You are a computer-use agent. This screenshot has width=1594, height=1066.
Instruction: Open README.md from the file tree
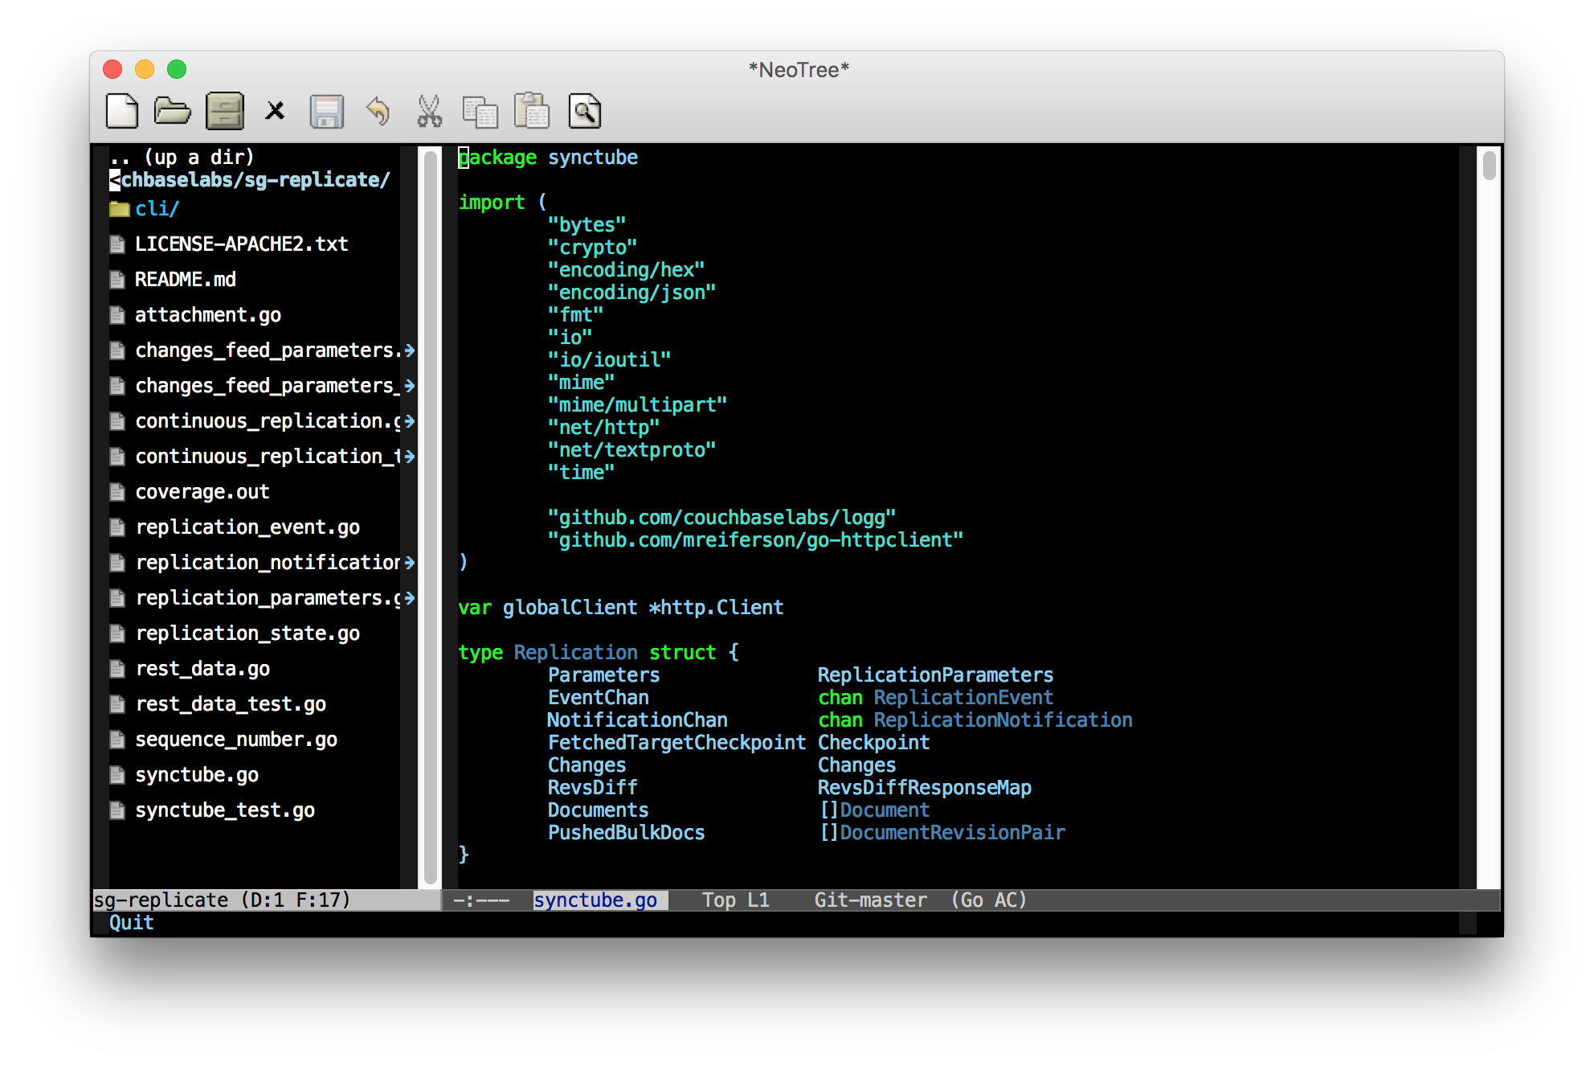tap(186, 280)
